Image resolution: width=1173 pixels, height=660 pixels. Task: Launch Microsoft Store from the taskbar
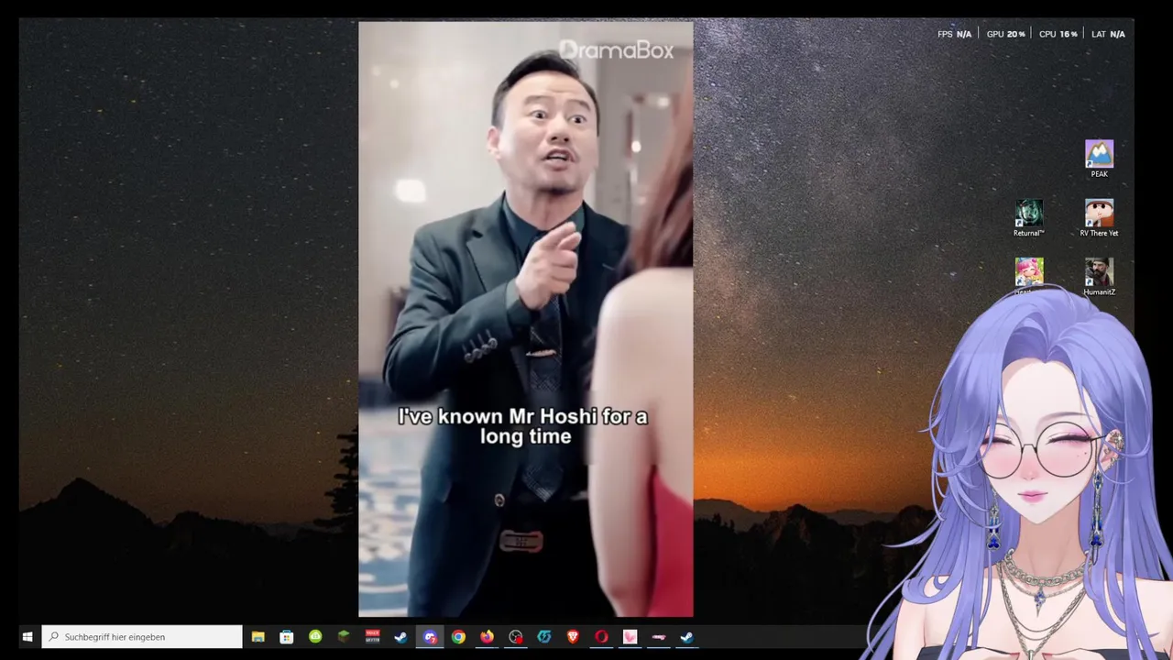[x=287, y=637]
